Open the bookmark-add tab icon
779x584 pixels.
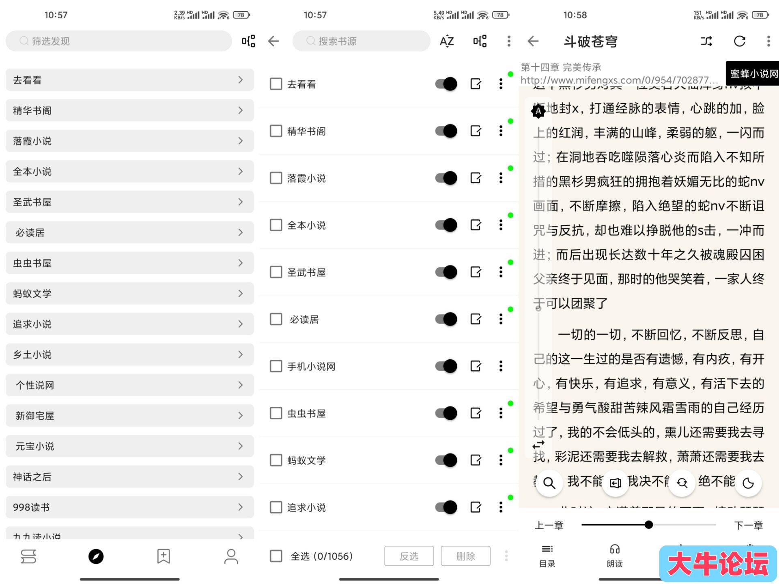[164, 556]
